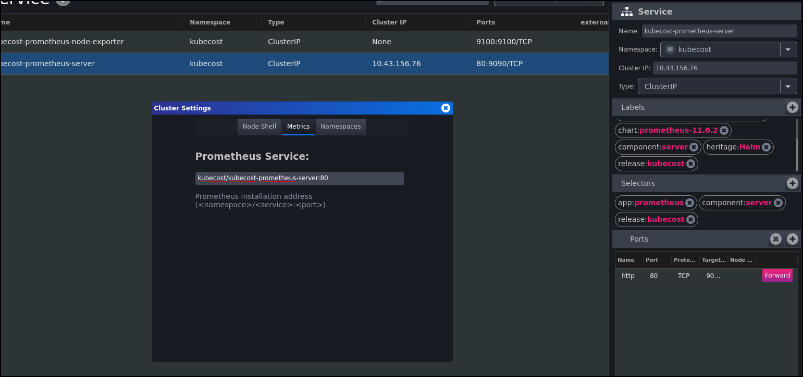
Task: Switch to the Node Shell tab
Action: click(259, 127)
